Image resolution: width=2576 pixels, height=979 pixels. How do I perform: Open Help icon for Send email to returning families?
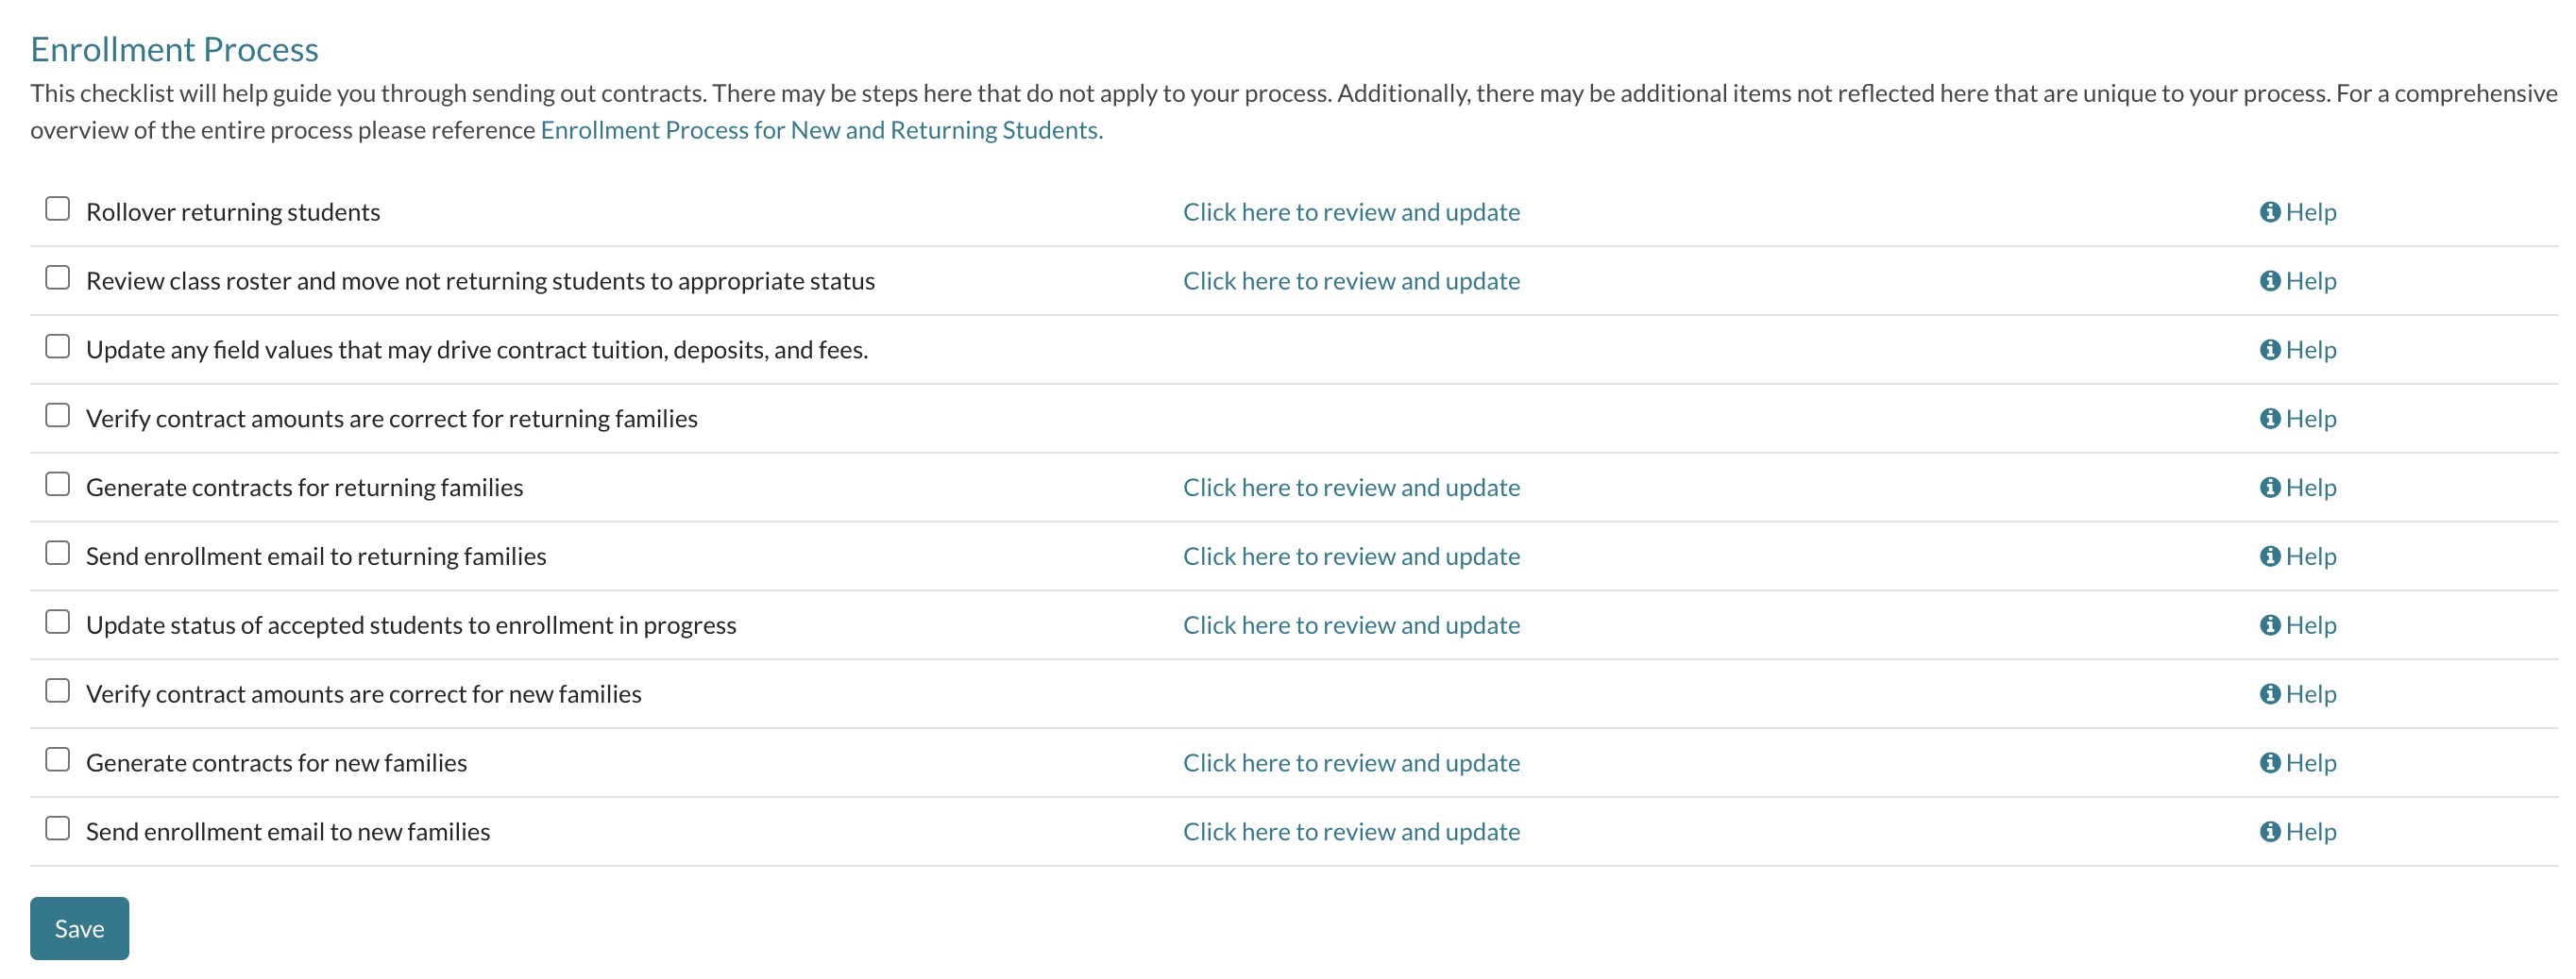click(x=2269, y=556)
